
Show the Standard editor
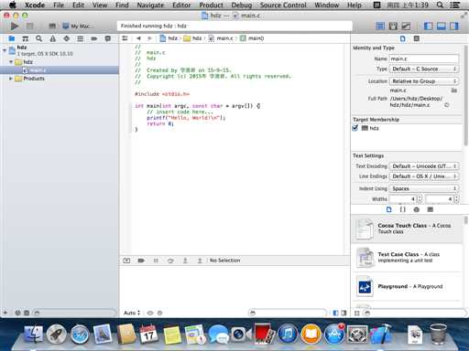(x=380, y=27)
